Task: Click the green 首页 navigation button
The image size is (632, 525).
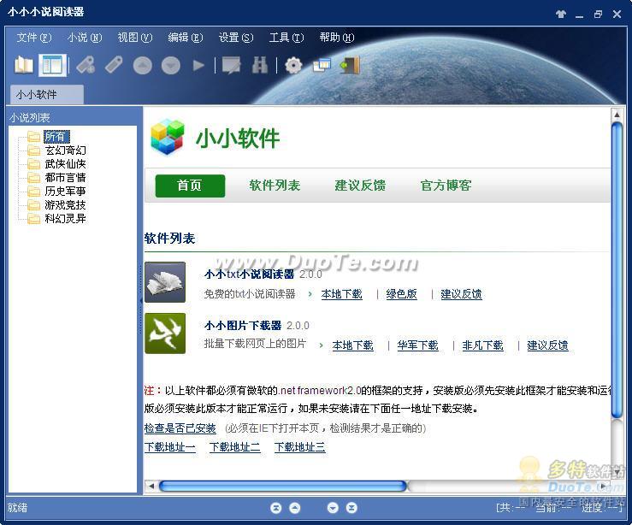Action: coord(190,186)
